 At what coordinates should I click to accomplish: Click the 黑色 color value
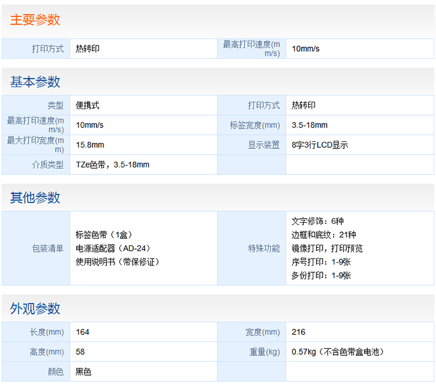84,372
